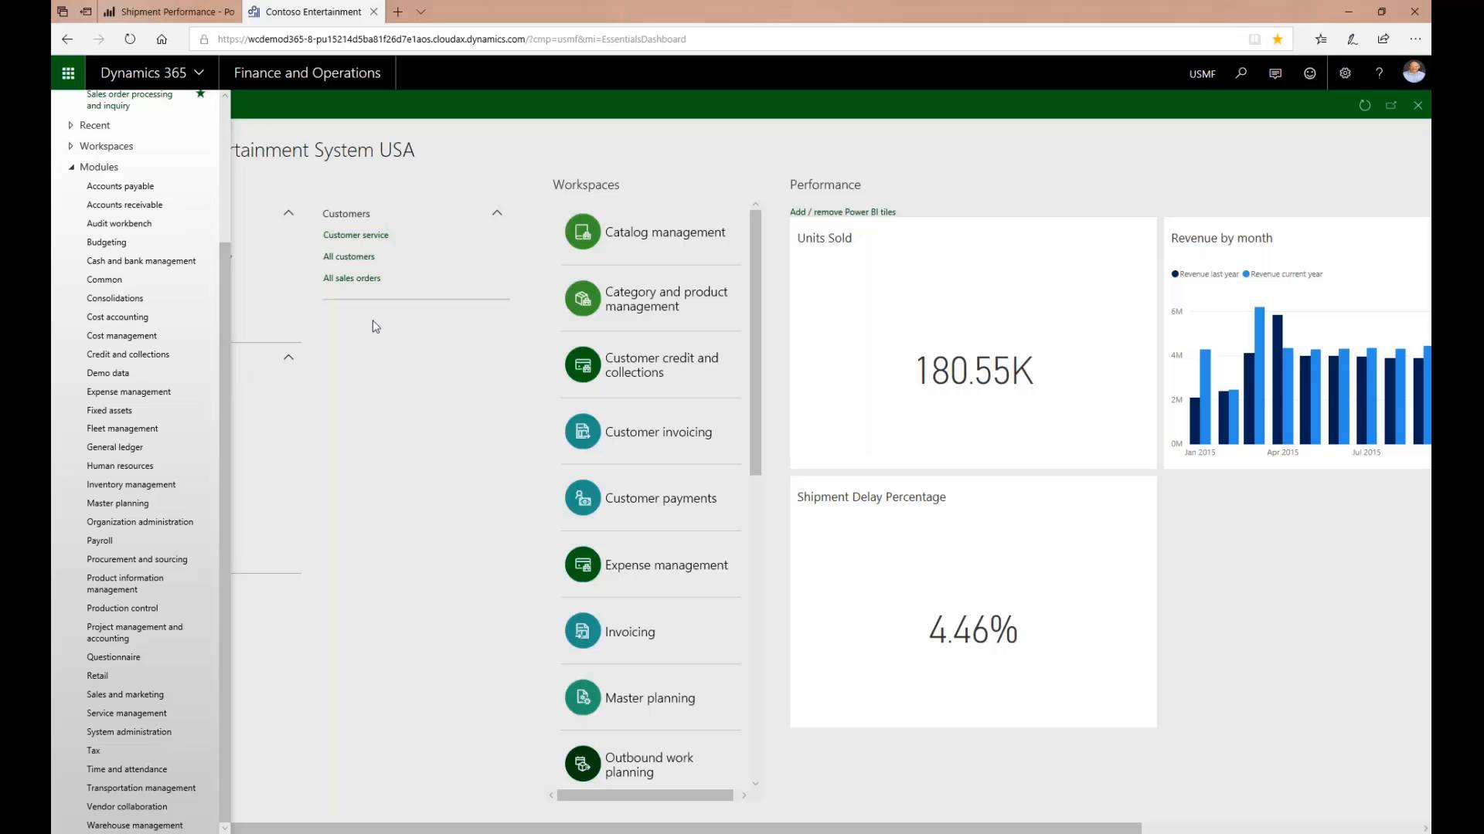The image size is (1484, 834).
Task: Click the Workspaces list vertical scrollbar
Action: tap(755, 344)
